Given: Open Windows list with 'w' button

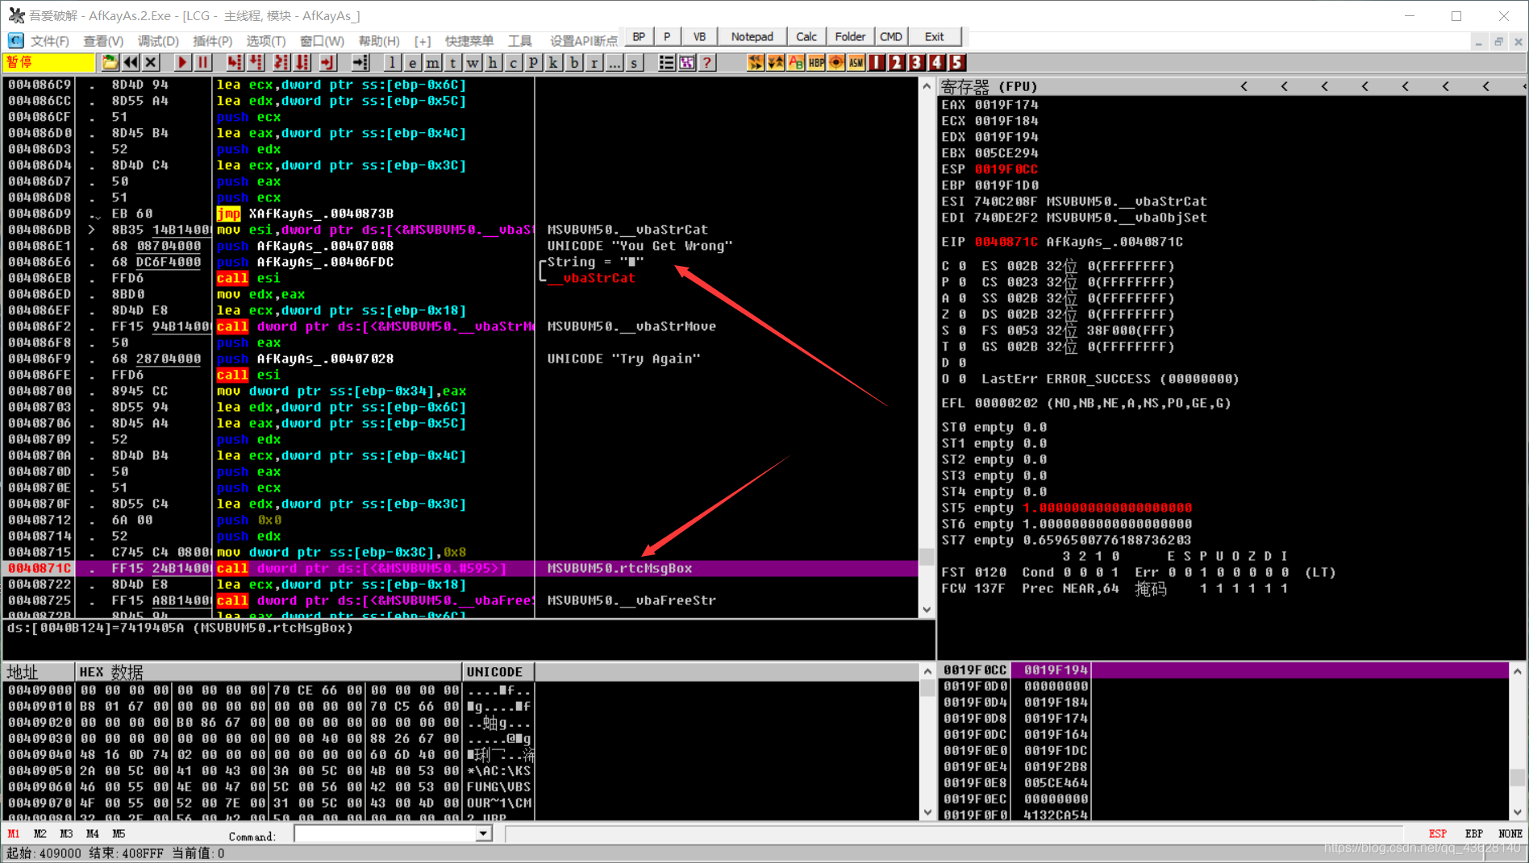Looking at the screenshot, I should [473, 63].
